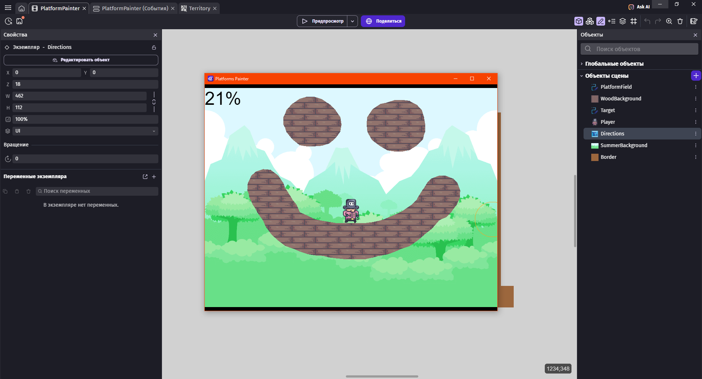The height and width of the screenshot is (379, 702).
Task: Click the grid toggle icon in the toolbar
Action: pyautogui.click(x=634, y=21)
